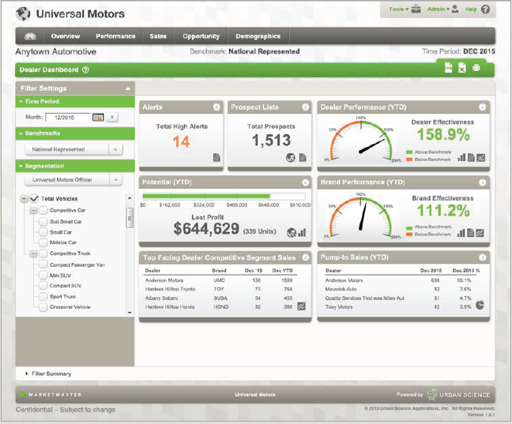Go to the Opportunity tab
The height and width of the screenshot is (424, 512).
pyautogui.click(x=201, y=36)
